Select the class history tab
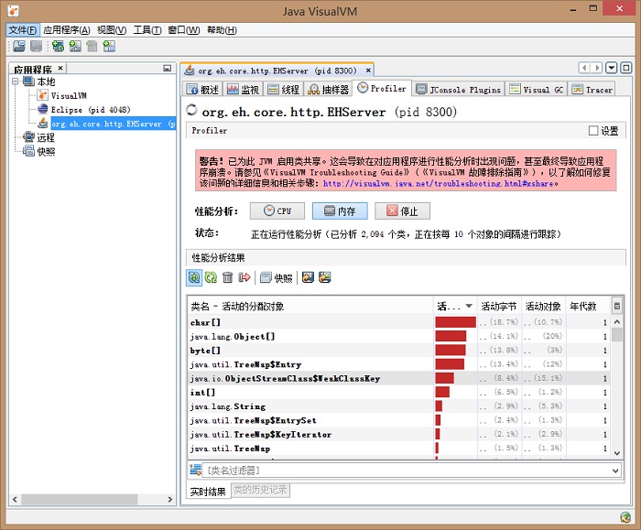This screenshot has height=530, width=641. point(260,490)
